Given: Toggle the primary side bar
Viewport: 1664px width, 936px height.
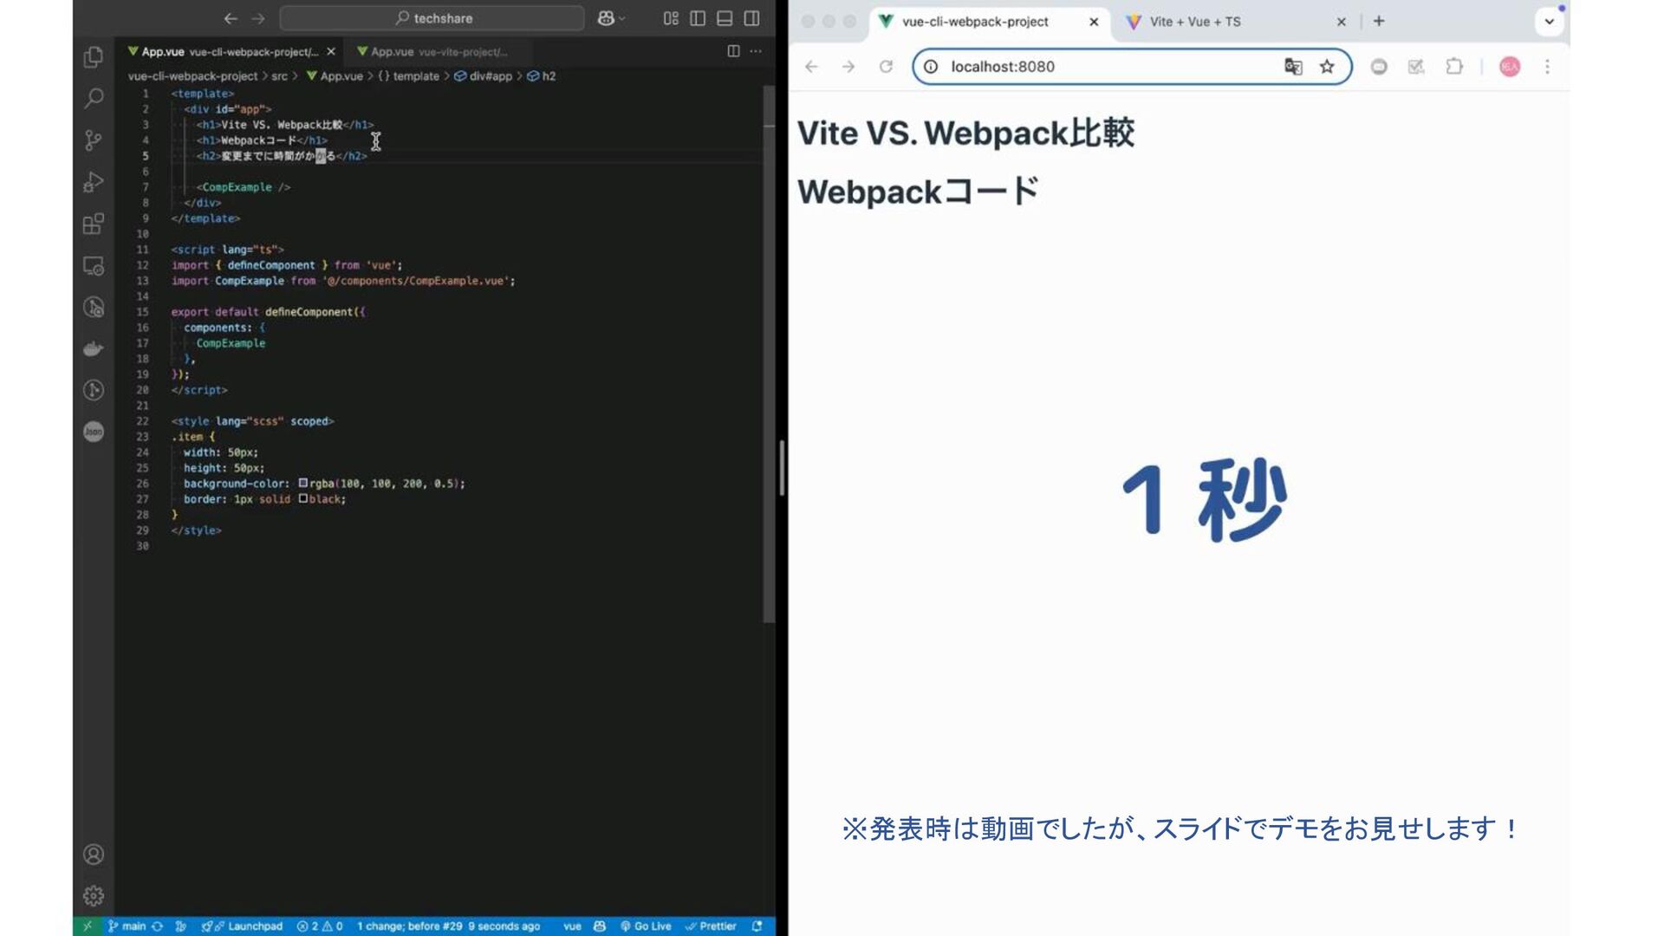Looking at the screenshot, I should (698, 18).
